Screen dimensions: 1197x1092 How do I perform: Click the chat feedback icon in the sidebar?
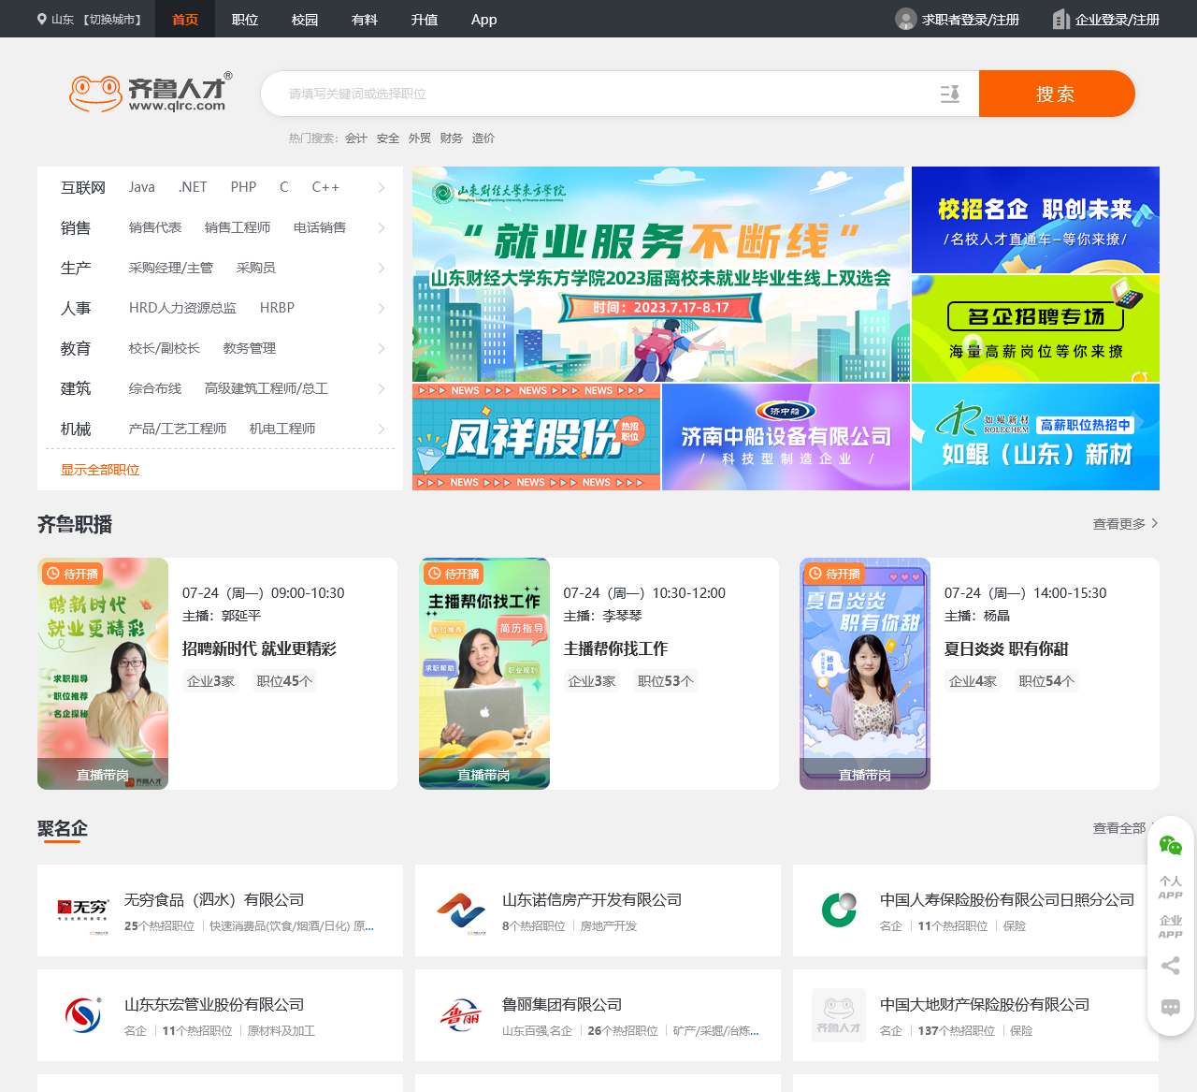point(1171,1007)
